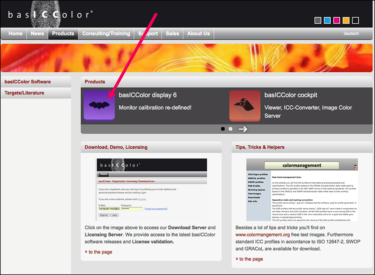The width and height of the screenshot is (375, 275).
Task: Click the basICColor cockpit title
Action: point(291,95)
